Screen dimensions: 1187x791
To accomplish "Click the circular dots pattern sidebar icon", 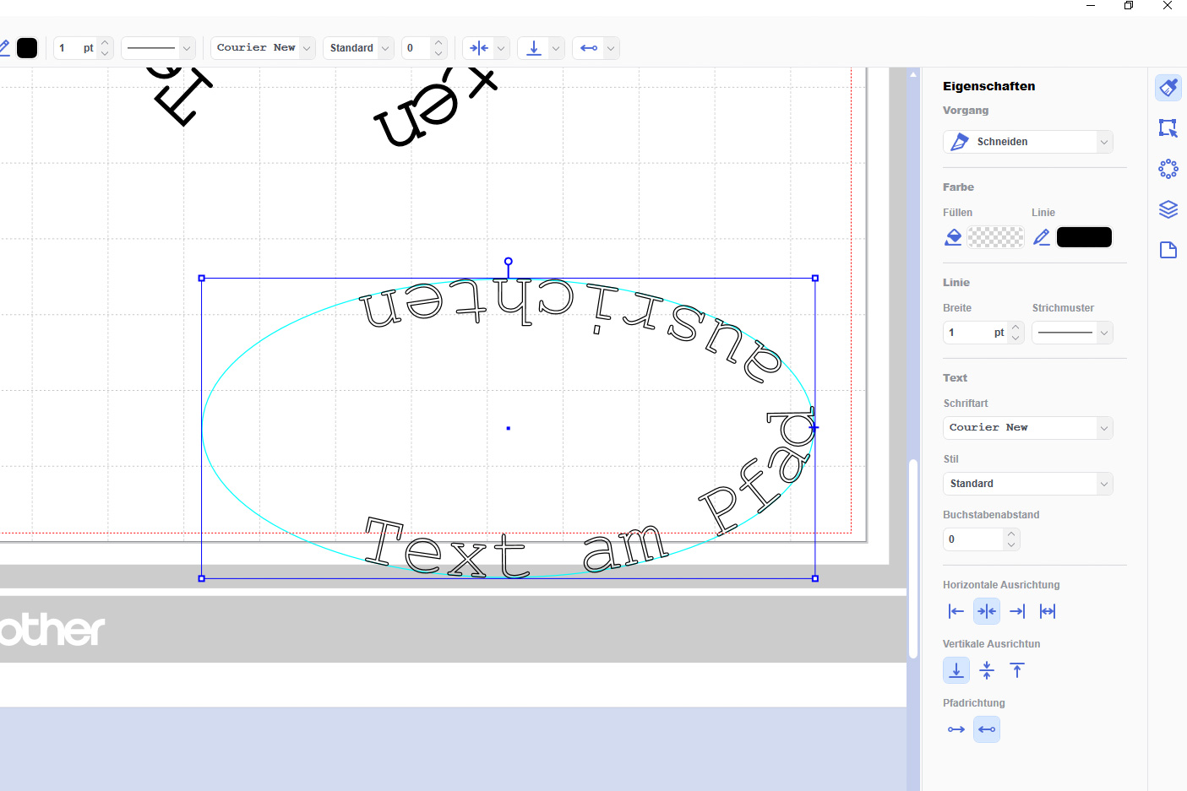I will point(1168,169).
